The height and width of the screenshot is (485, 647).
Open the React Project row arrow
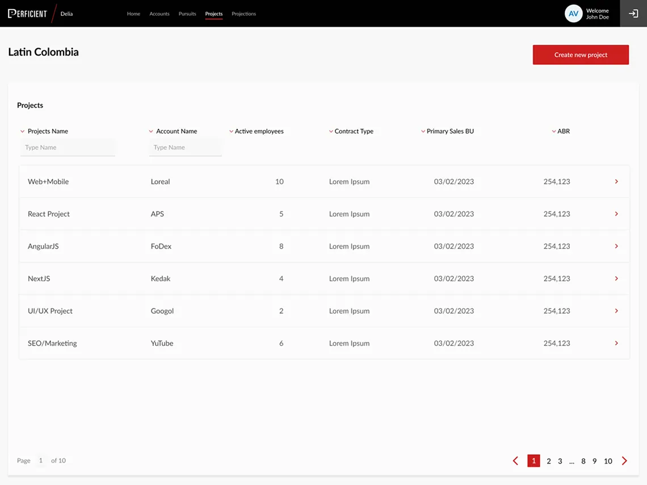616,214
